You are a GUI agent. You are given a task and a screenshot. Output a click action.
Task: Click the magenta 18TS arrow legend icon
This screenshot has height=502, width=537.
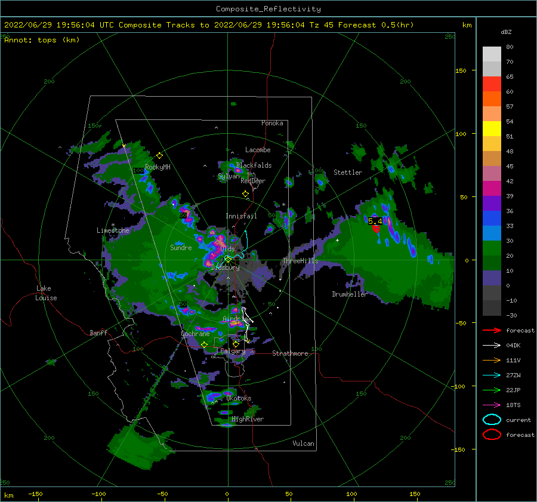(x=492, y=405)
